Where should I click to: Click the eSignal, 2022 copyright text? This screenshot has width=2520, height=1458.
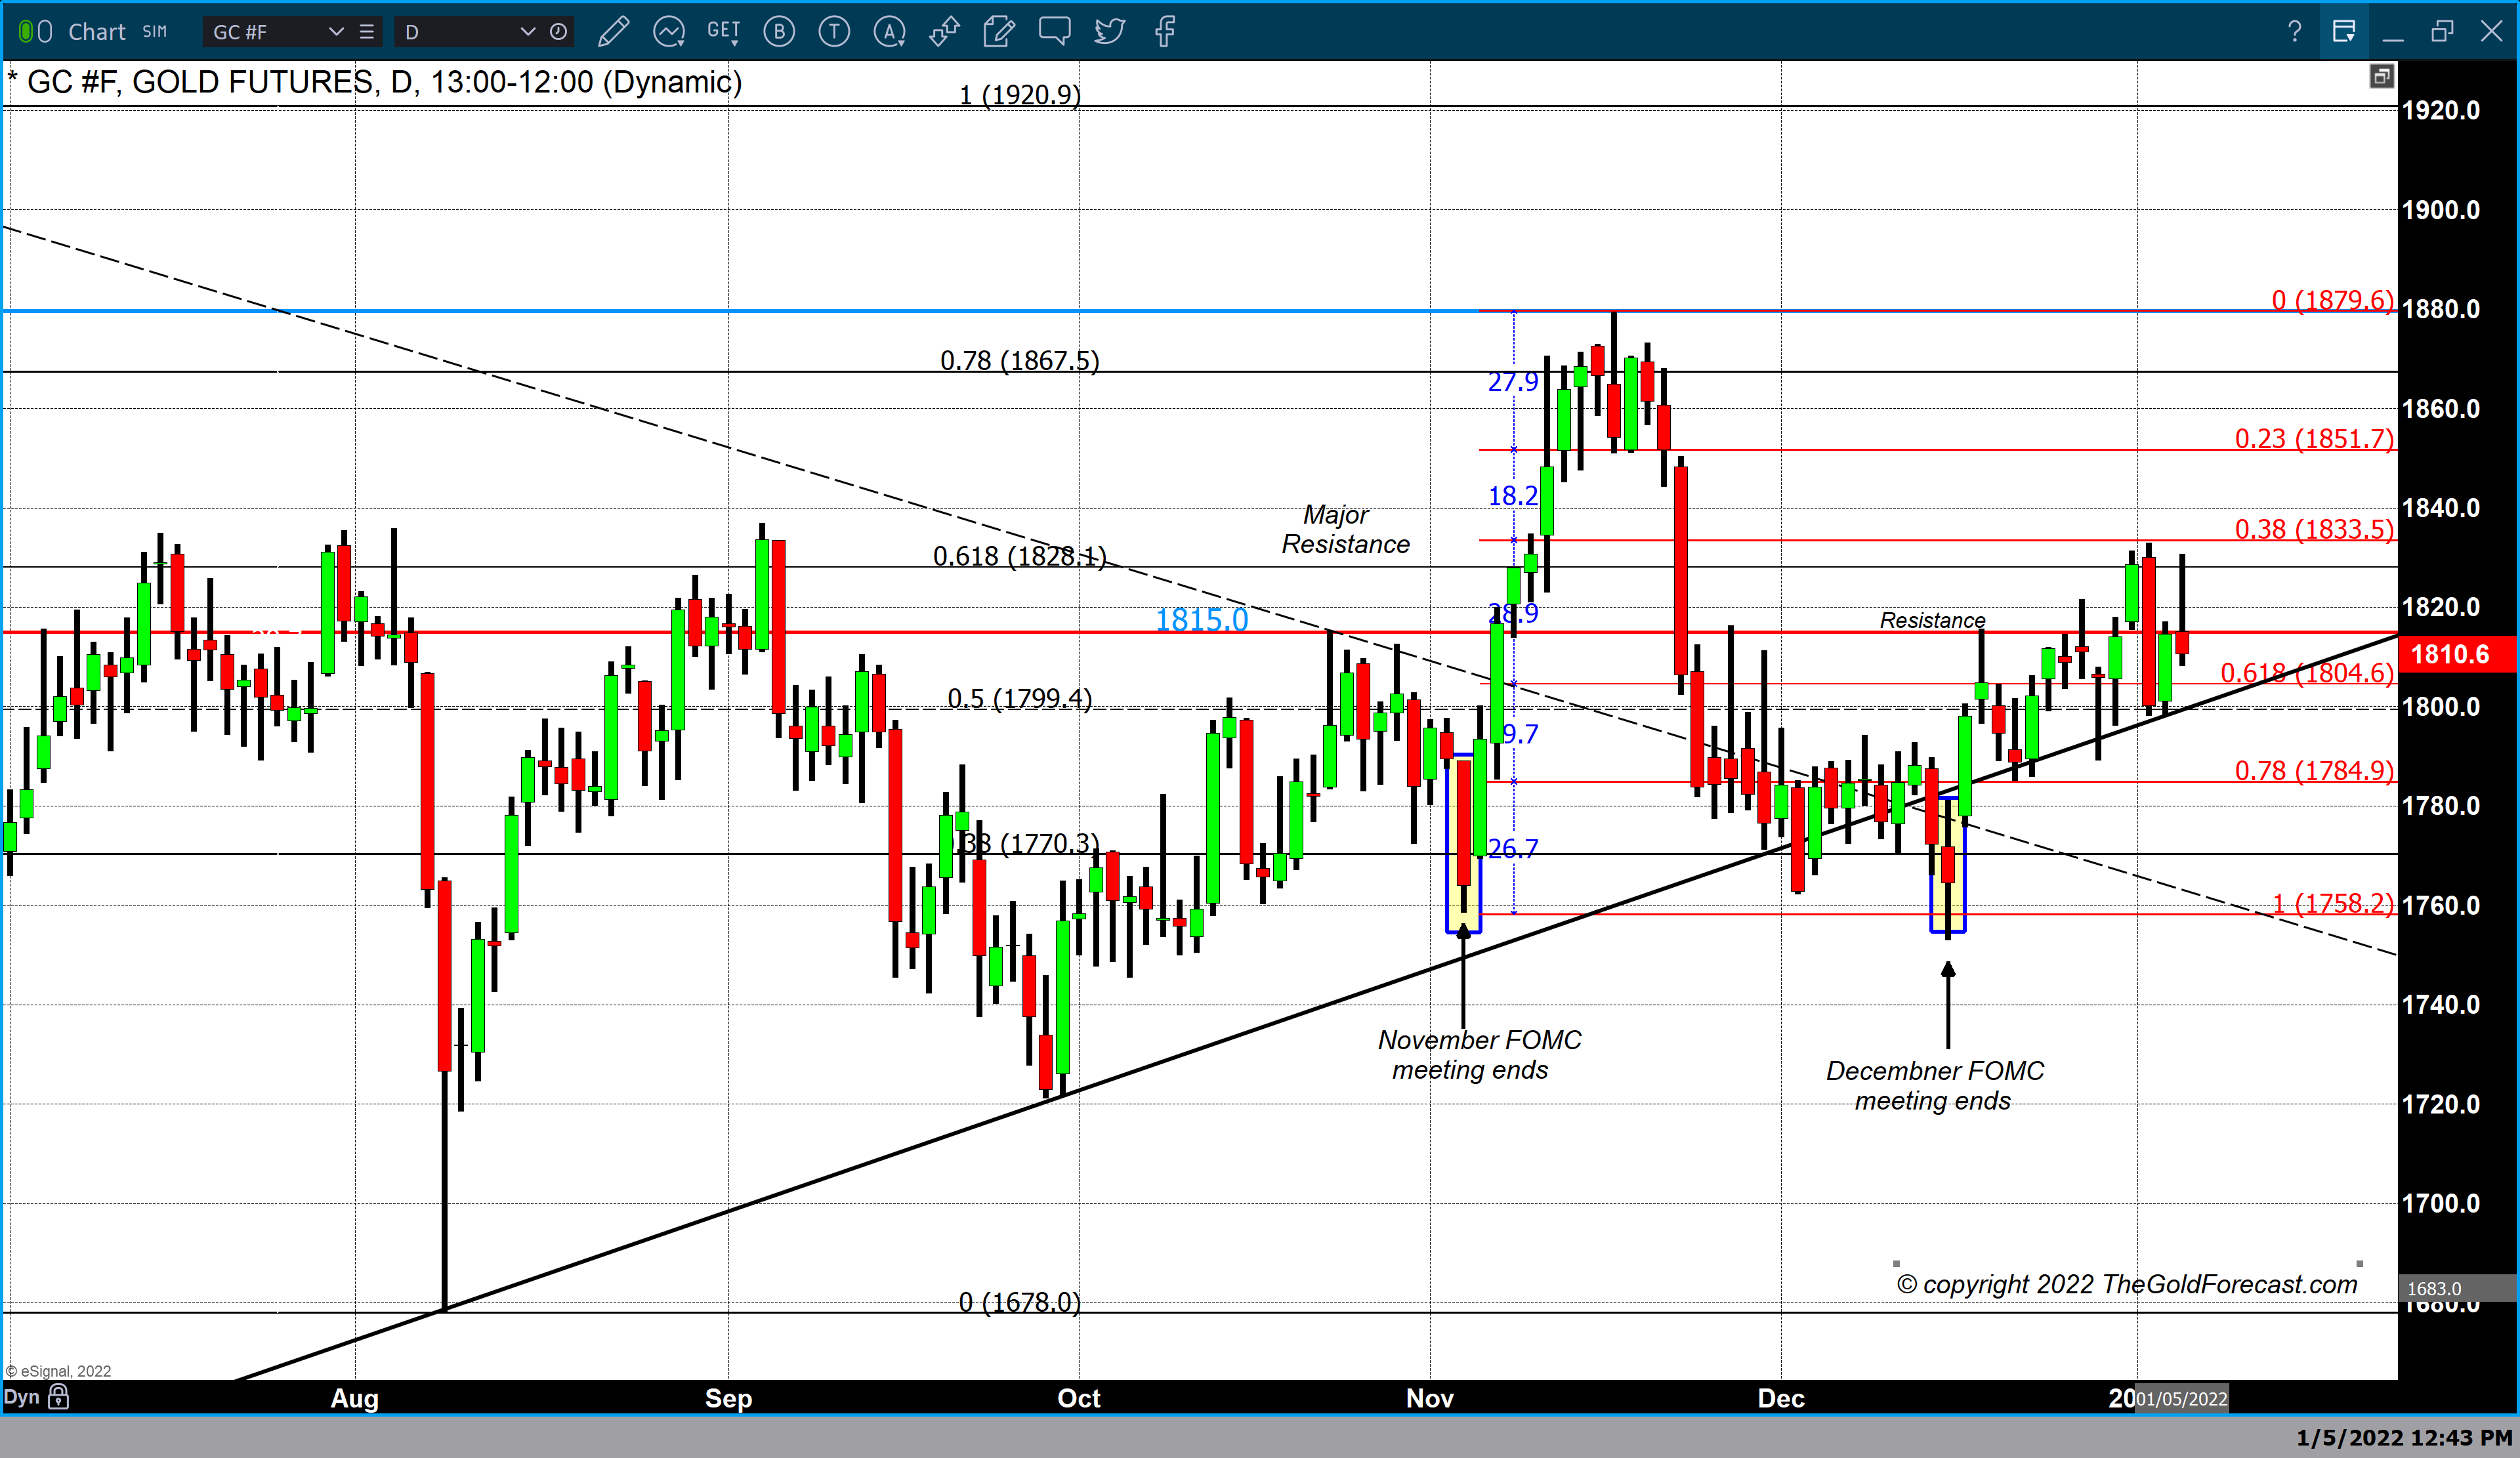[x=58, y=1371]
